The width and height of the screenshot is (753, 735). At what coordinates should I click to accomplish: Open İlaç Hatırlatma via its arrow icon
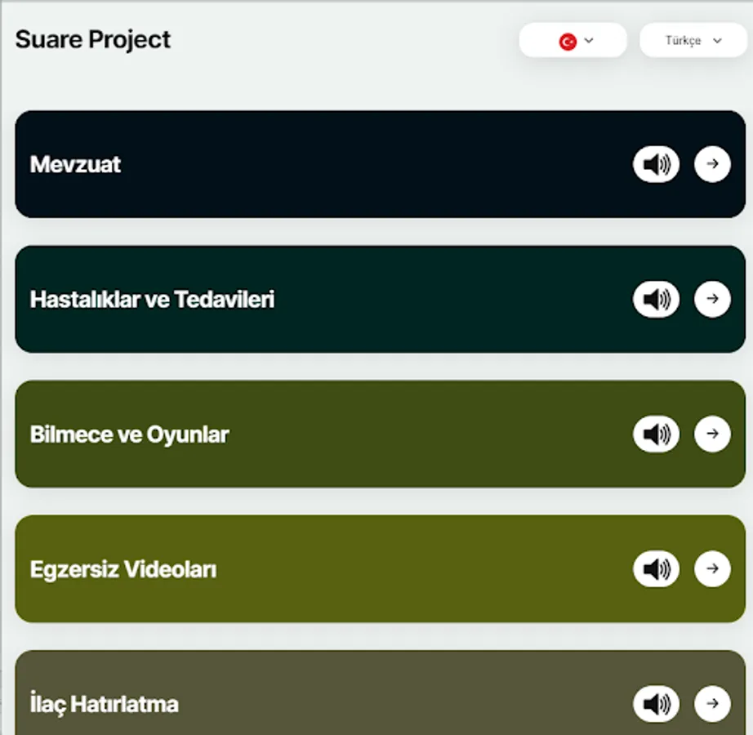coord(712,703)
